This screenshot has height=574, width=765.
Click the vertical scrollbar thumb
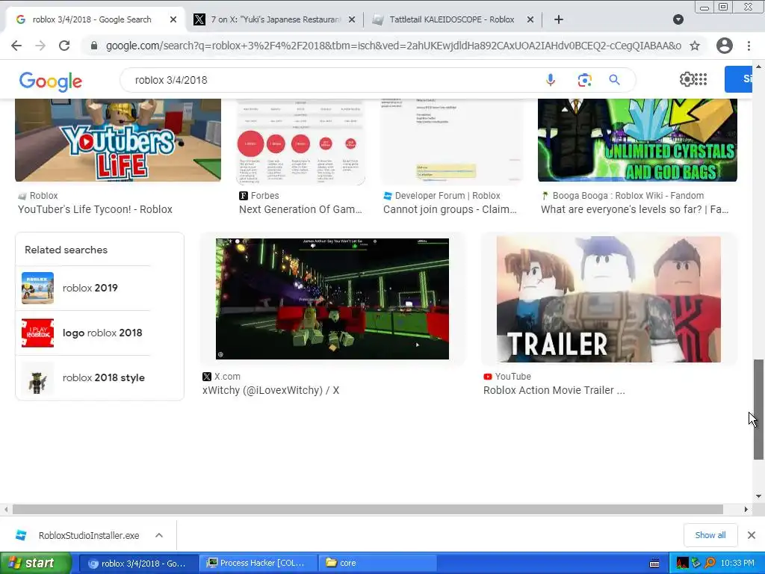[758, 409]
